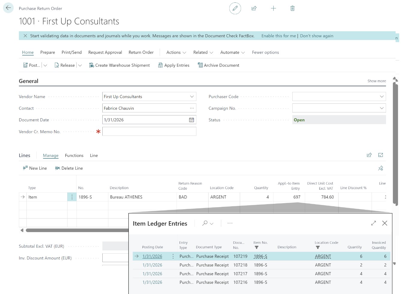Pin the Lines action bar
The image size is (401, 294).
[x=381, y=168]
